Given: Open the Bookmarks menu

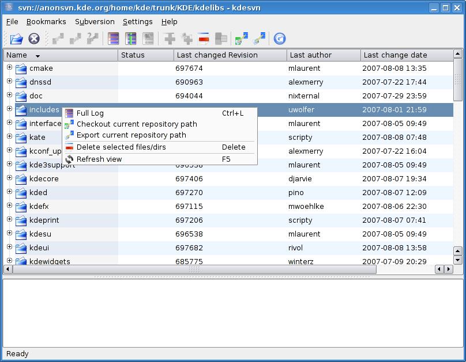Looking at the screenshot, I should pos(46,22).
